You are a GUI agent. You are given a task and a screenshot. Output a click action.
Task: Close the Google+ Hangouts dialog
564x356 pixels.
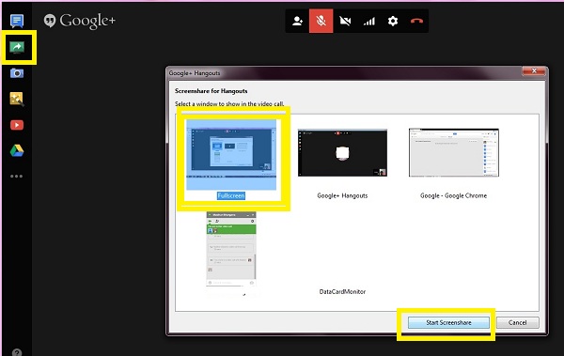pyautogui.click(x=534, y=71)
